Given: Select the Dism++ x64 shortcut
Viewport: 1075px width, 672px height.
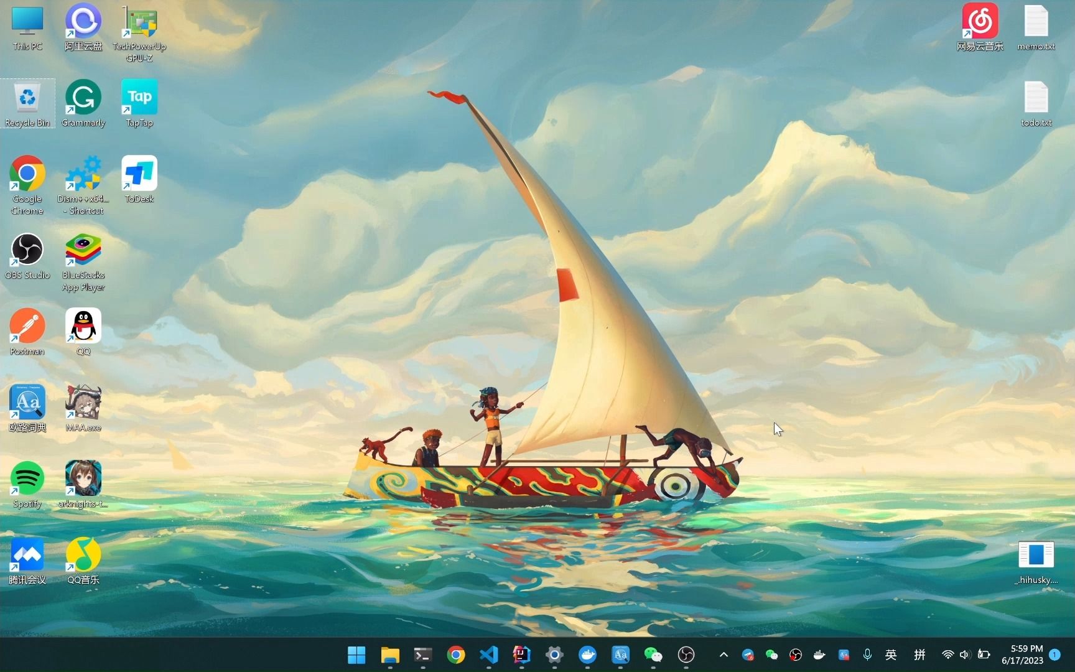Looking at the screenshot, I should [83, 186].
